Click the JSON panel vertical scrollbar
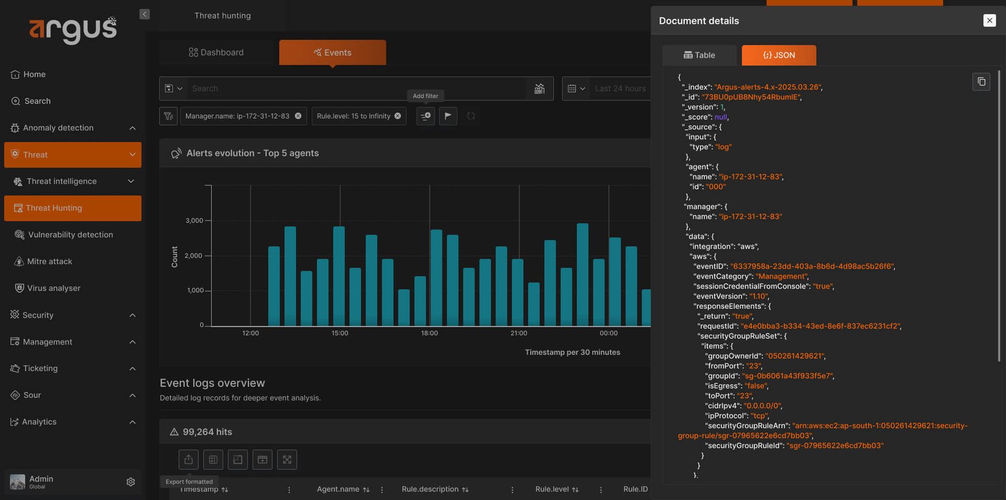Image resolution: width=1006 pixels, height=500 pixels. point(999,217)
